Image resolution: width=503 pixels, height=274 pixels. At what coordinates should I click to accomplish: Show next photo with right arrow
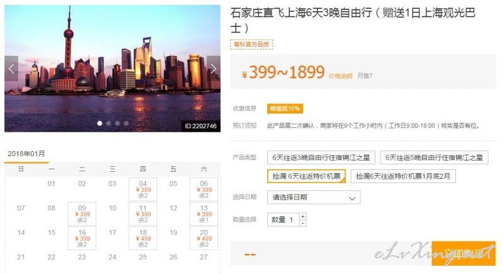pos(214,68)
